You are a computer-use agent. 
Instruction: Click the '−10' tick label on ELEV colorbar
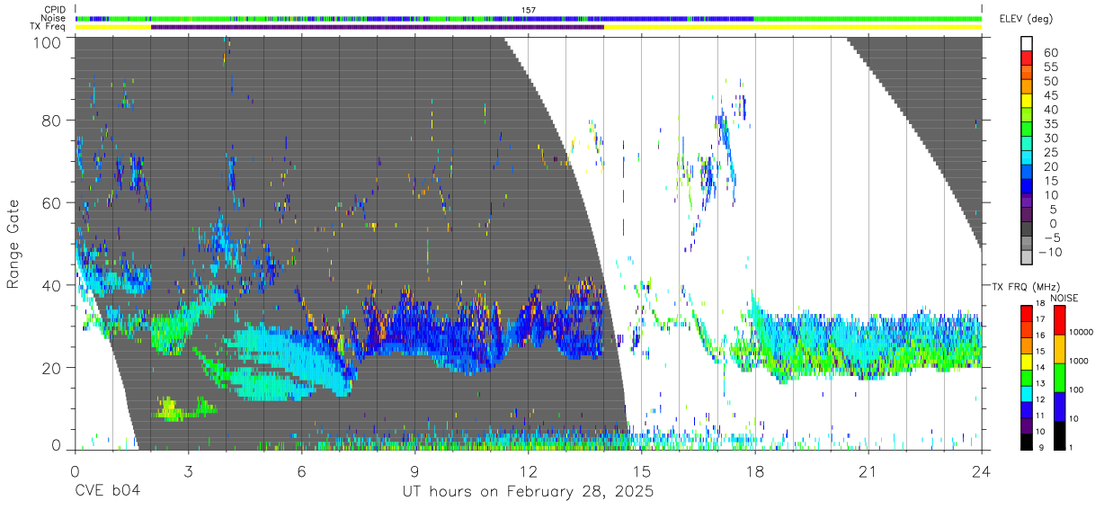[x=1050, y=252]
